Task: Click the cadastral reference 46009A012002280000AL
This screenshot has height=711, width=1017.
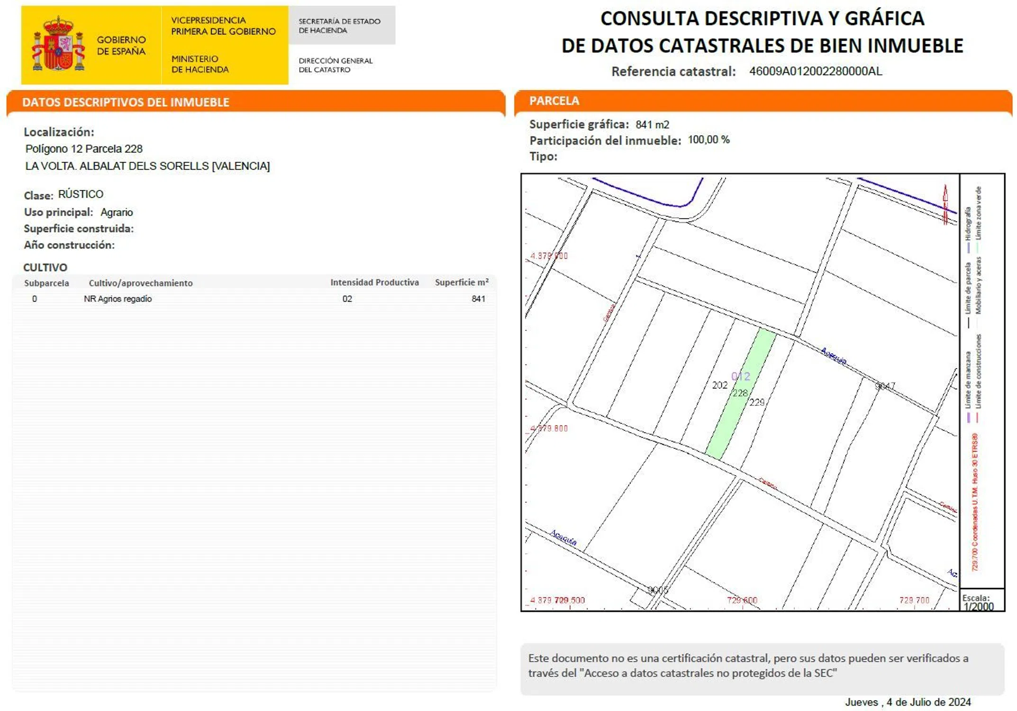Action: tap(815, 72)
